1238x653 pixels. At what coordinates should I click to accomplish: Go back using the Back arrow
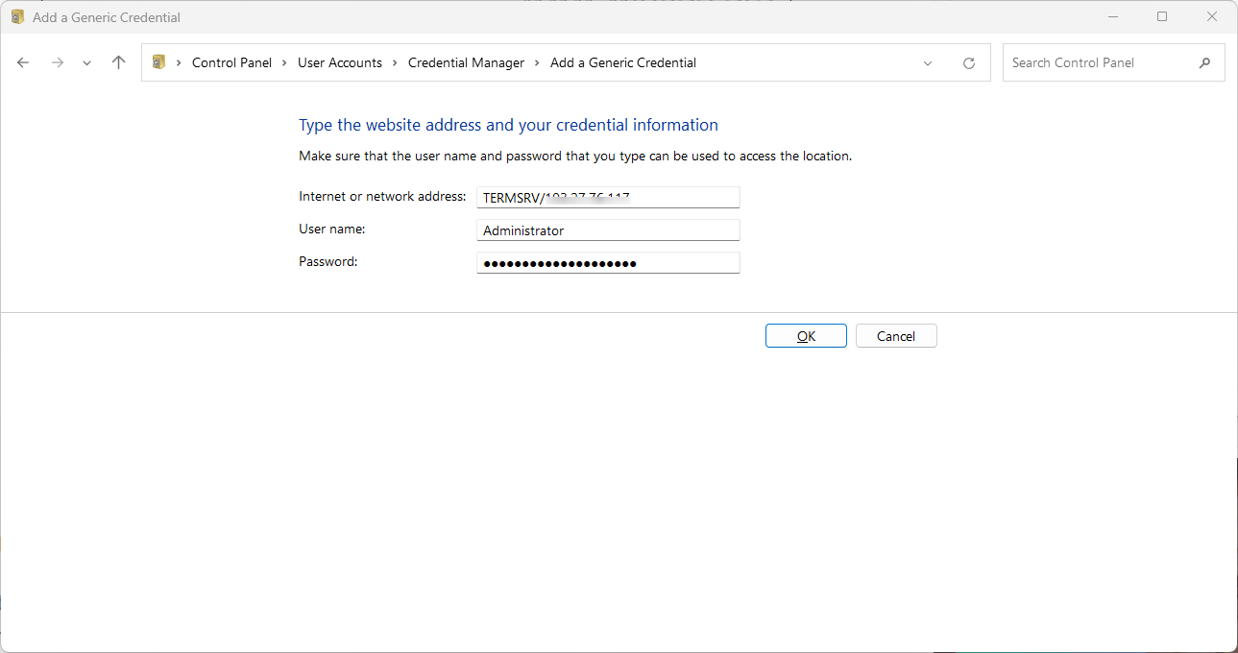pyautogui.click(x=23, y=62)
